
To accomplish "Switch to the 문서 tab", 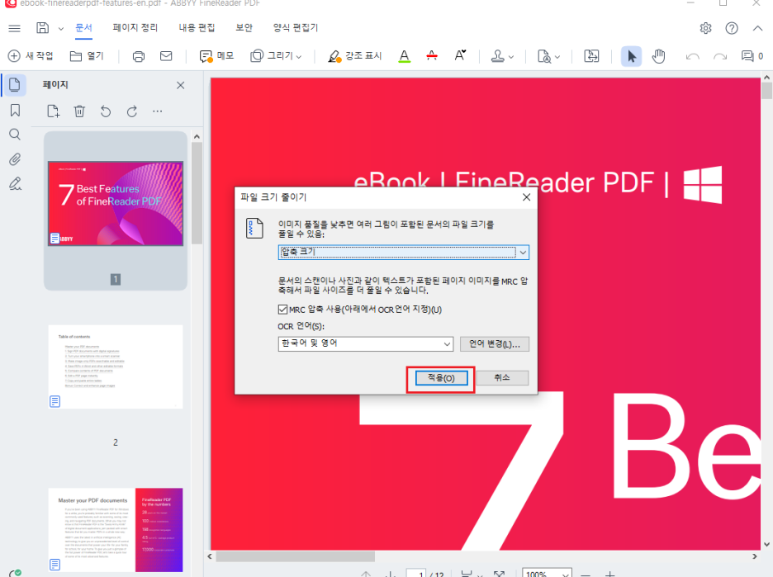I will (x=83, y=27).
